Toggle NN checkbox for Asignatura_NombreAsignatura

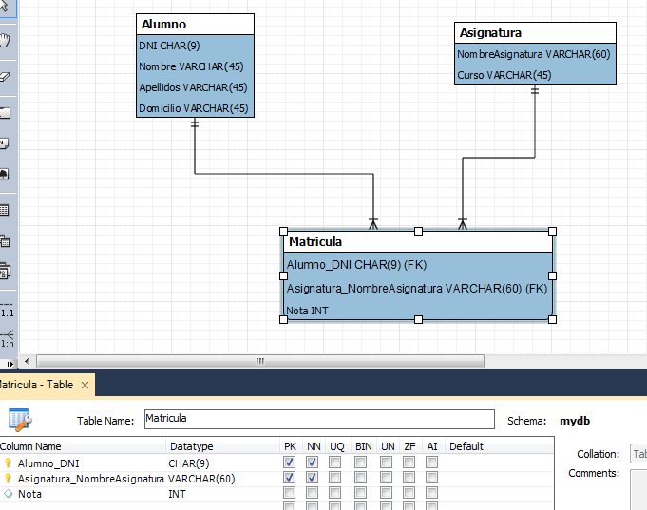(314, 478)
